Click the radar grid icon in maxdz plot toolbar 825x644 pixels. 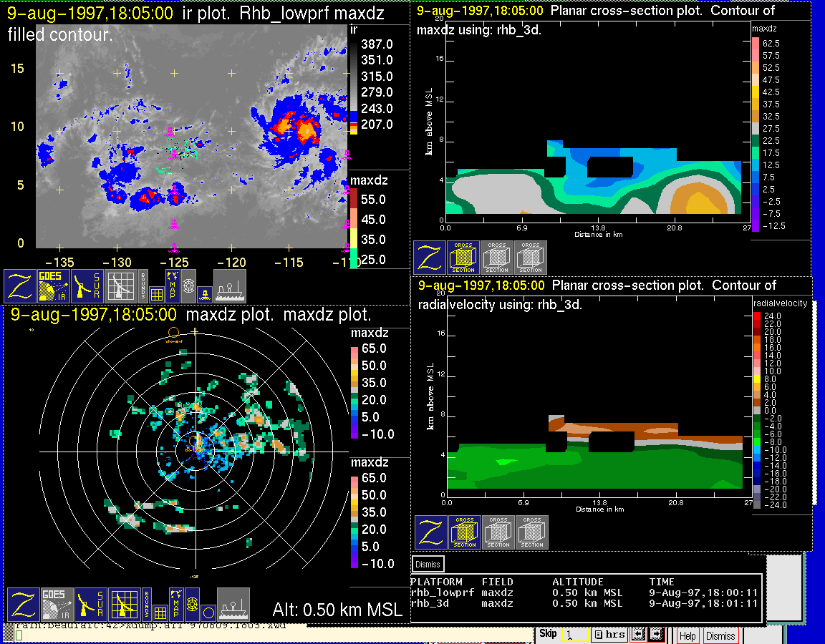(123, 605)
